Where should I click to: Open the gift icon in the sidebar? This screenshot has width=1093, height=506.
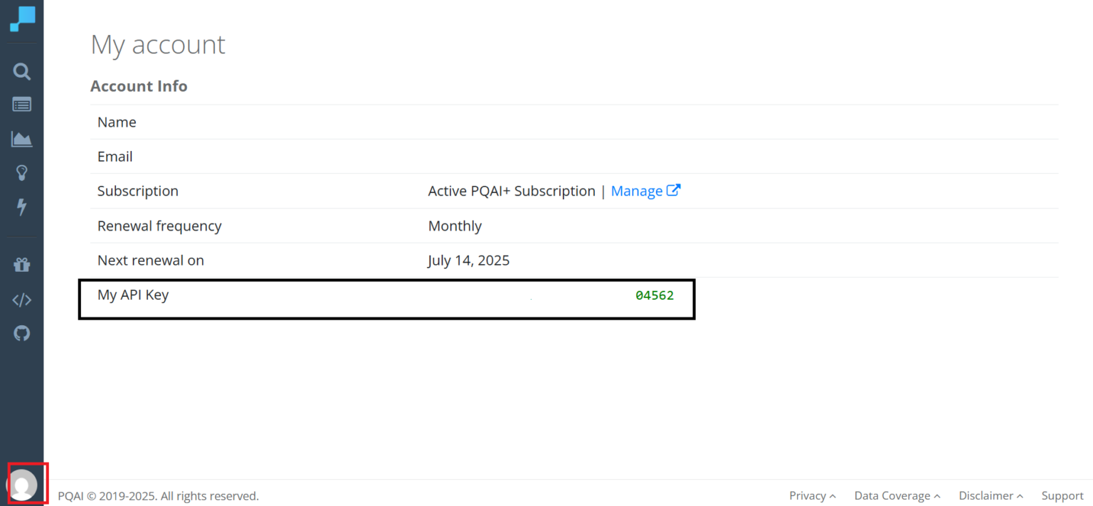pos(22,265)
